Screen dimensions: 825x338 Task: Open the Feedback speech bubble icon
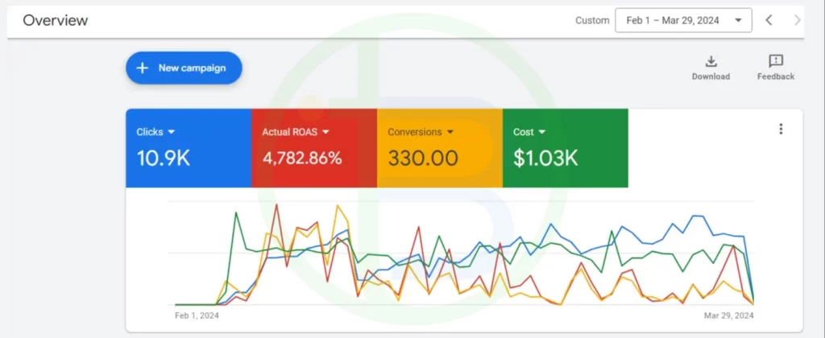click(775, 61)
